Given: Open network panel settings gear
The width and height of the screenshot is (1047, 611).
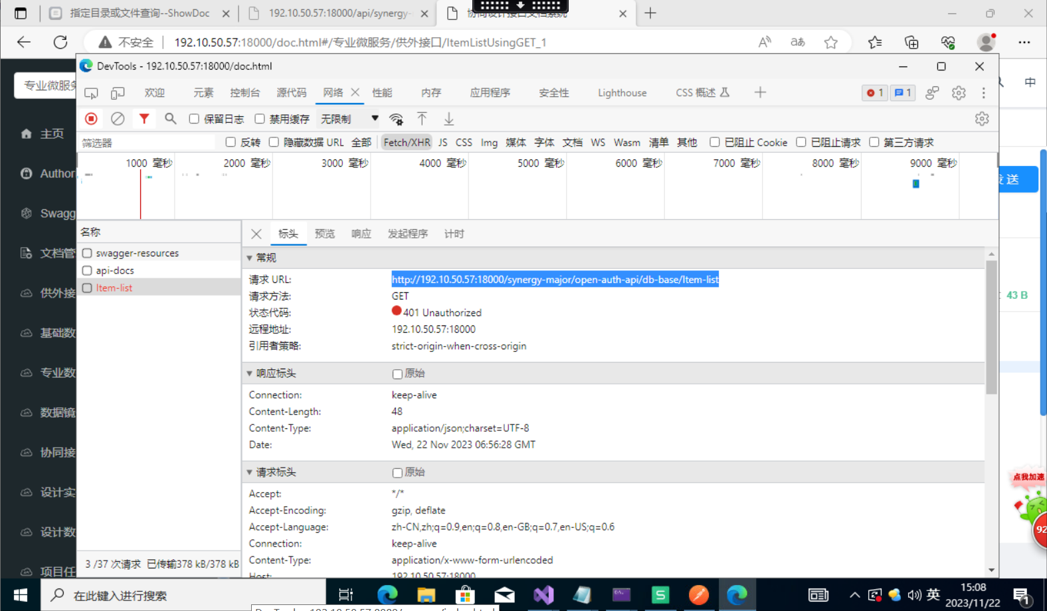Looking at the screenshot, I should pyautogui.click(x=982, y=119).
